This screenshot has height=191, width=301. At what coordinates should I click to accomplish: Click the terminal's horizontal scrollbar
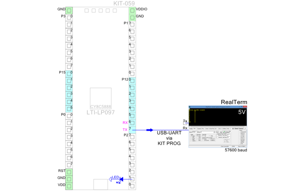point(217,127)
